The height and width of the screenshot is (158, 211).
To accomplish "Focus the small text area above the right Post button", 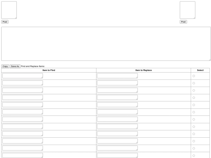I will pyautogui.click(x=188, y=10).
